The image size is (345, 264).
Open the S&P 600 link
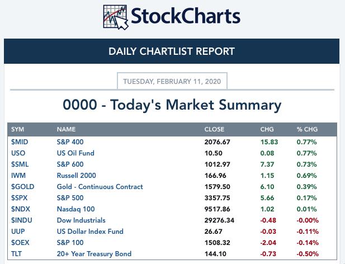click(x=70, y=164)
